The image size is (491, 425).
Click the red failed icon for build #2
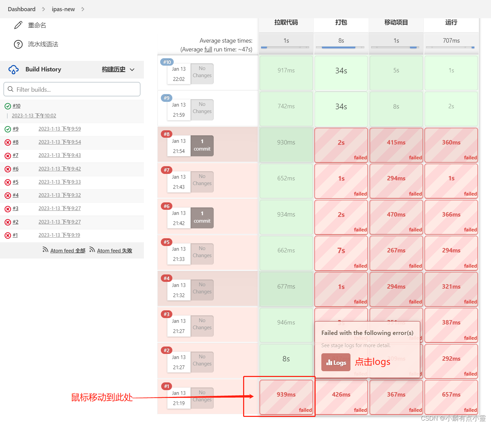click(x=8, y=222)
